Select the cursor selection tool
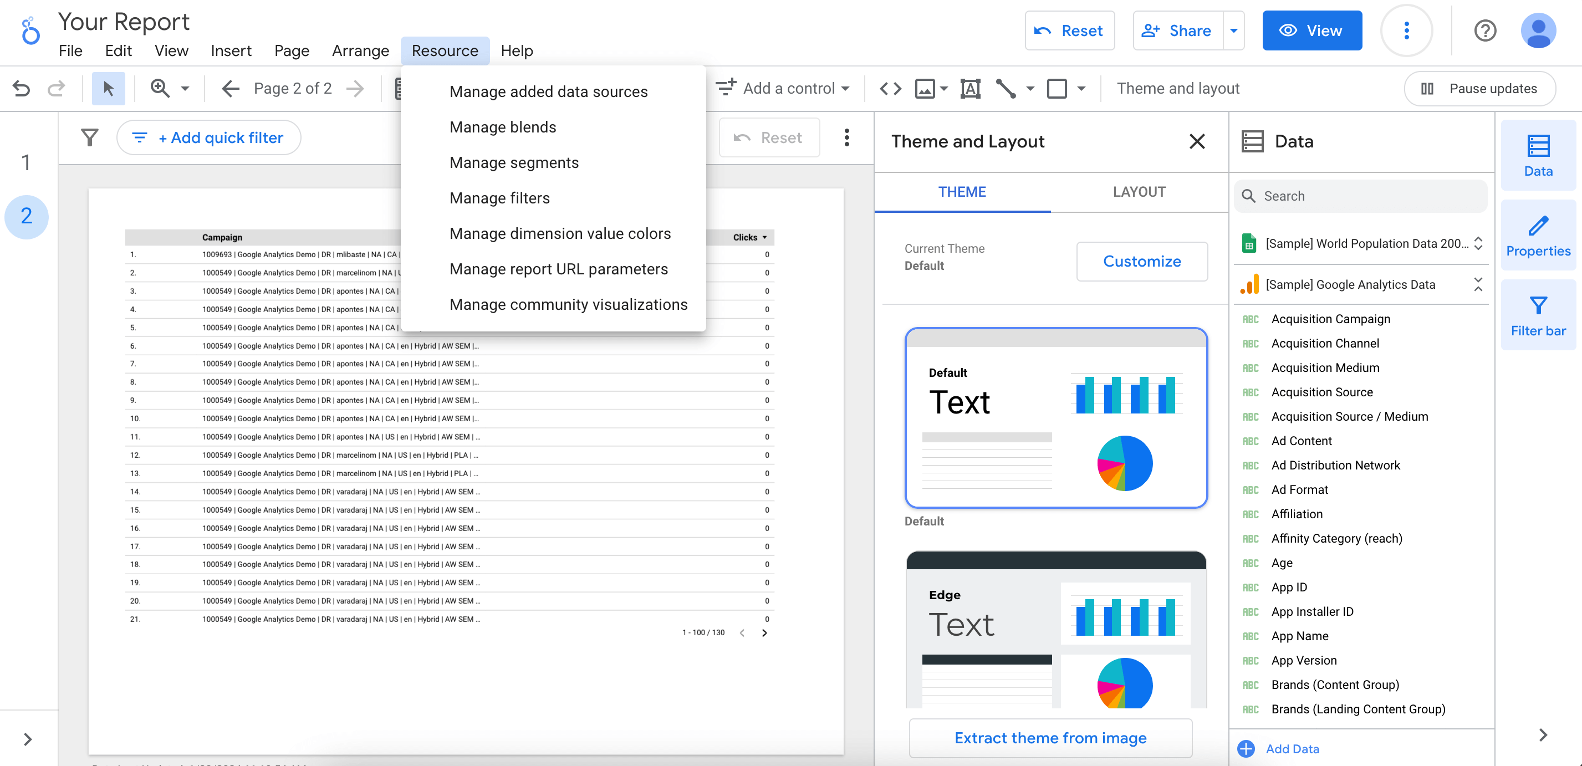This screenshot has height=766, width=1582. (108, 88)
